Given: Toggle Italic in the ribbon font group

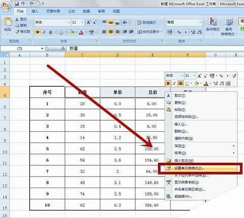Looking at the screenshot, I should pyautogui.click(x=44, y=32).
